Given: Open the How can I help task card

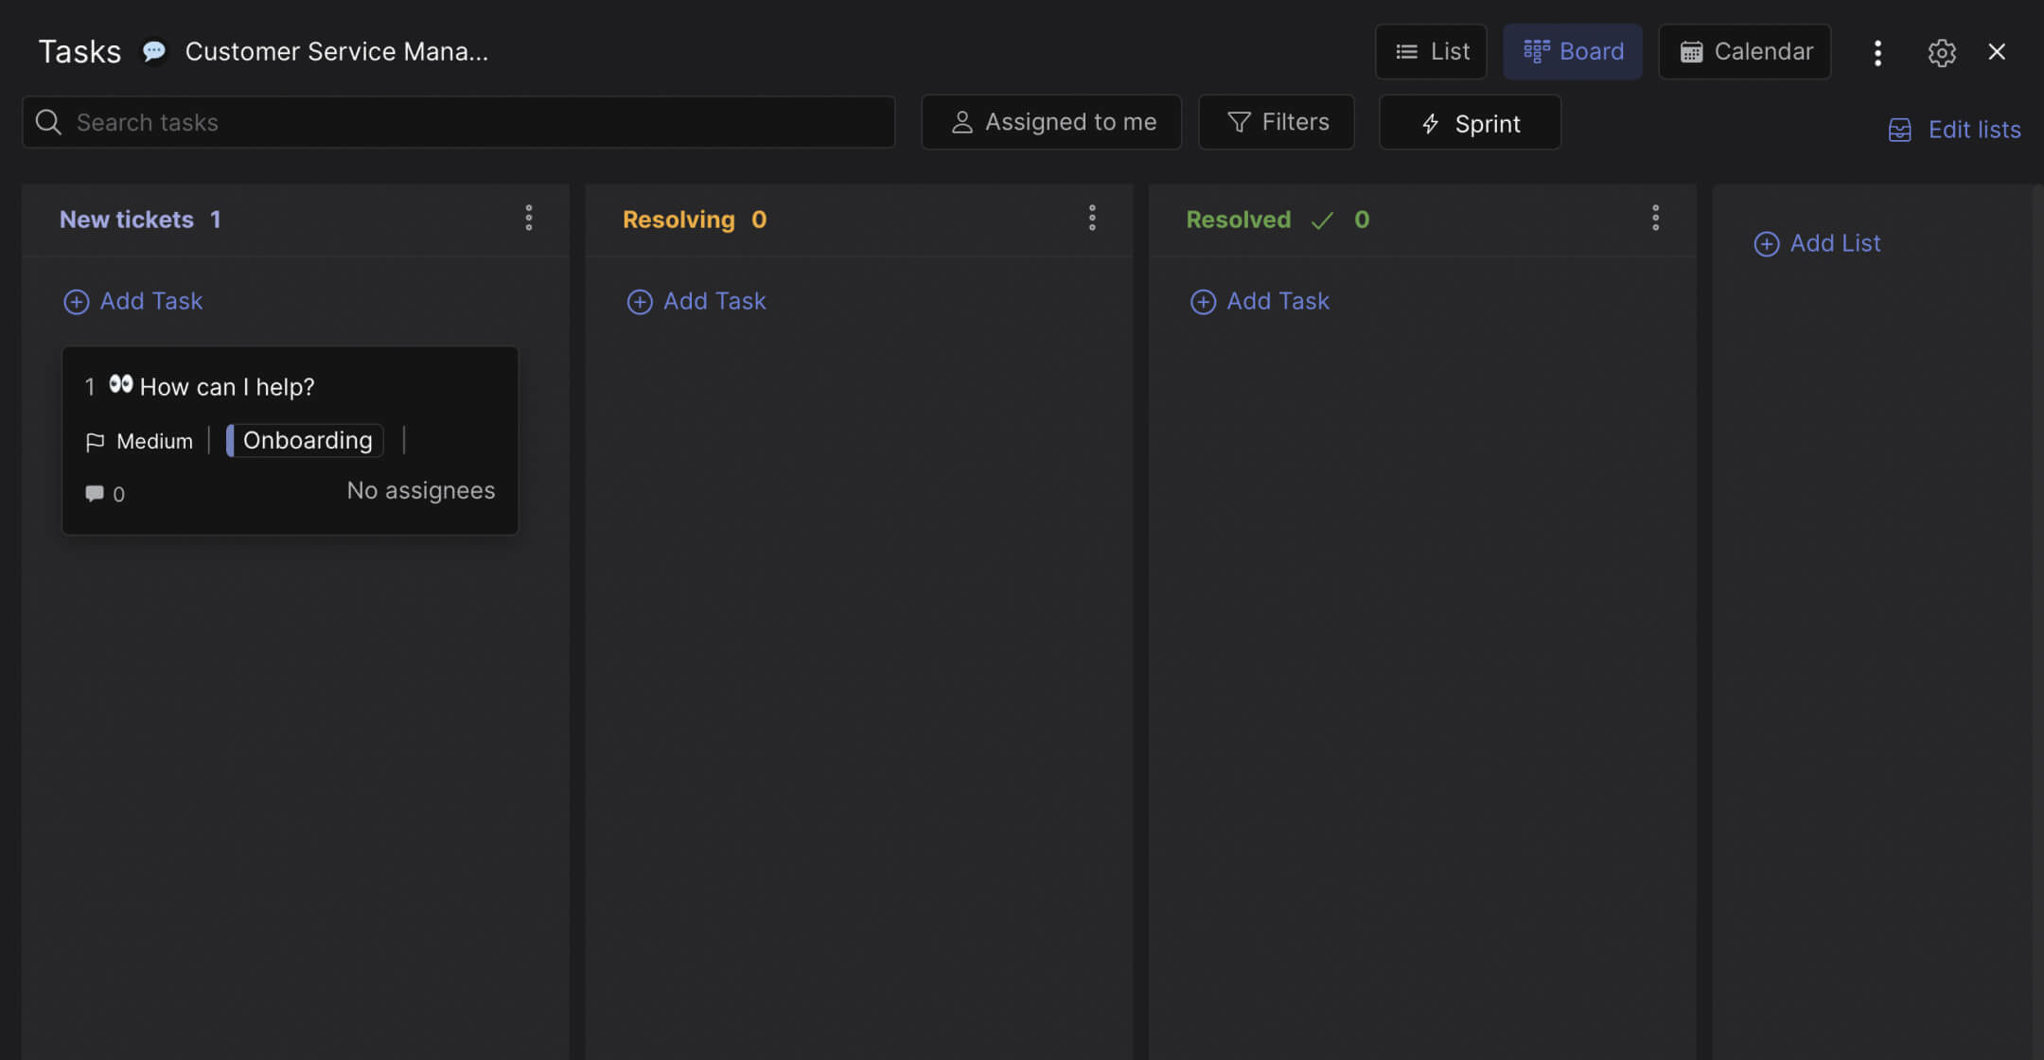Looking at the screenshot, I should (x=227, y=386).
